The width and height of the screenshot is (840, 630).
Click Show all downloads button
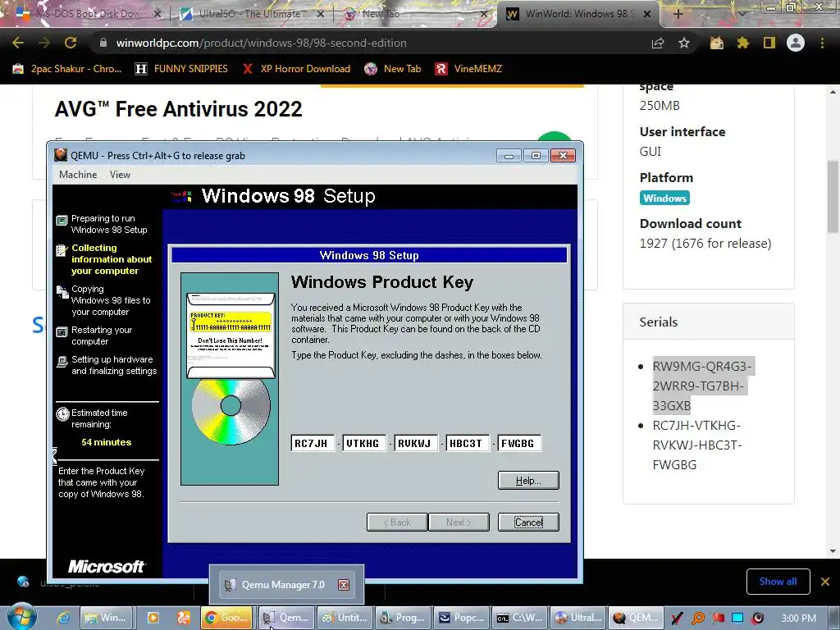pyautogui.click(x=778, y=582)
